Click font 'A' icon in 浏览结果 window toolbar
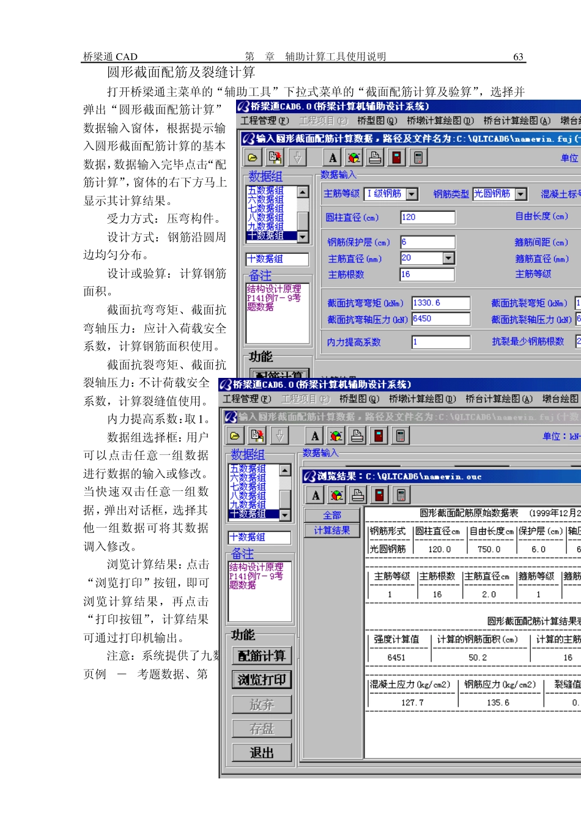 pos(315,495)
